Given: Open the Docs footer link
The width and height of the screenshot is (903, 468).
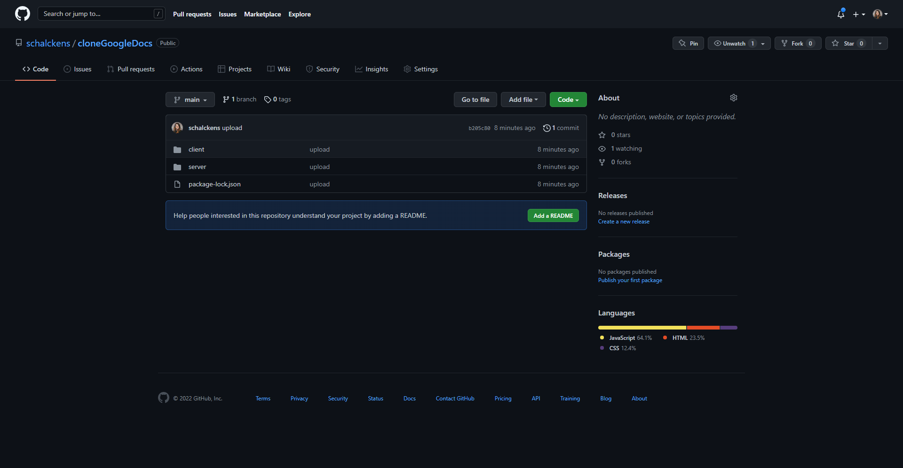Looking at the screenshot, I should pyautogui.click(x=409, y=399).
